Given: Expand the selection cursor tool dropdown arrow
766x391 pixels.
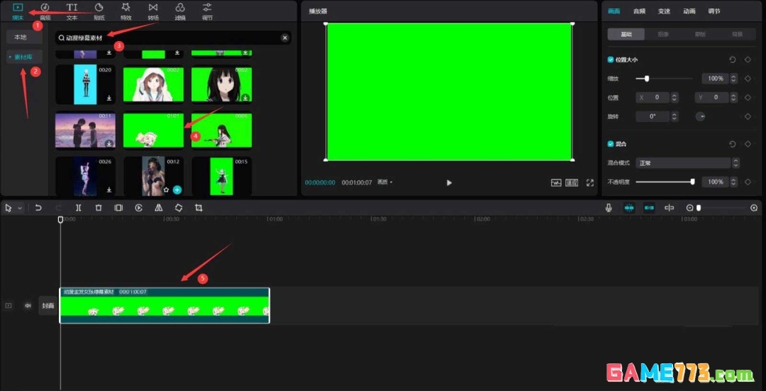Looking at the screenshot, I should coord(20,208).
